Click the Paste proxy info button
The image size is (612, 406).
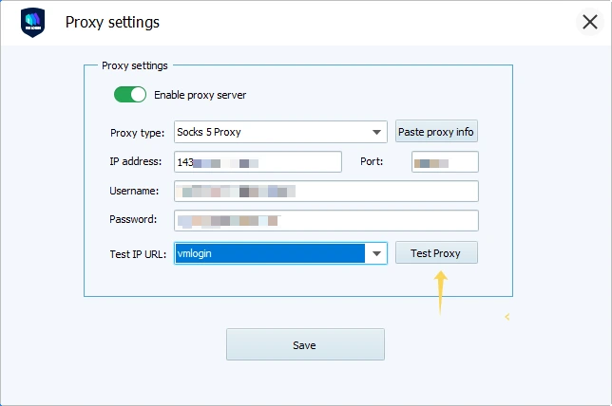tap(436, 132)
